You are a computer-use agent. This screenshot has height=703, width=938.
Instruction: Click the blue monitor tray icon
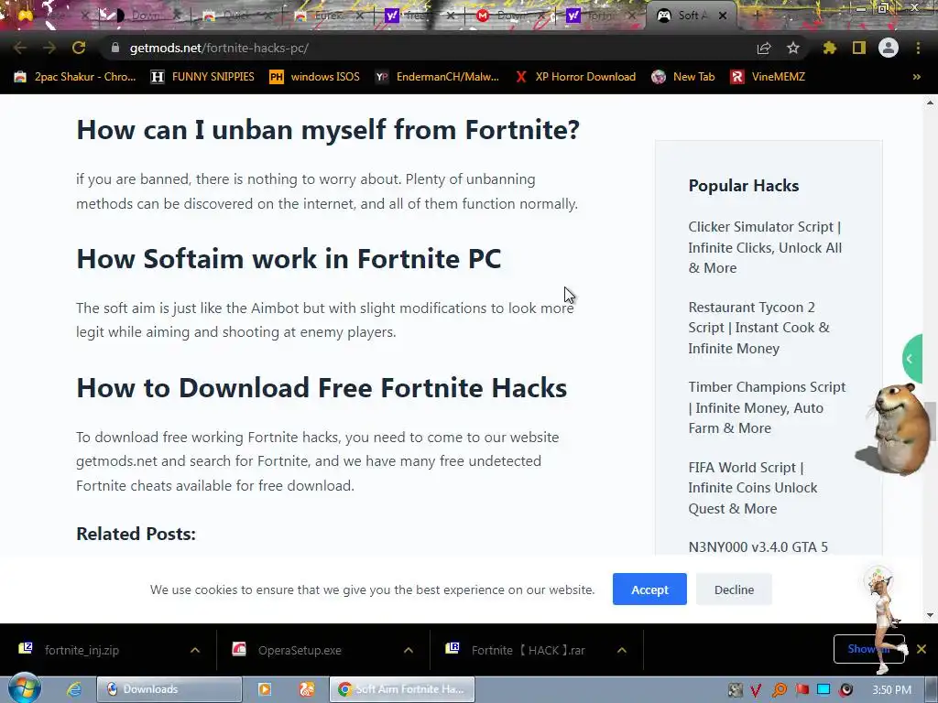[823, 690]
